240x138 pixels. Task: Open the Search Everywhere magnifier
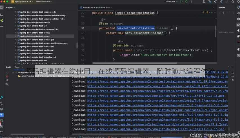[233, 1]
